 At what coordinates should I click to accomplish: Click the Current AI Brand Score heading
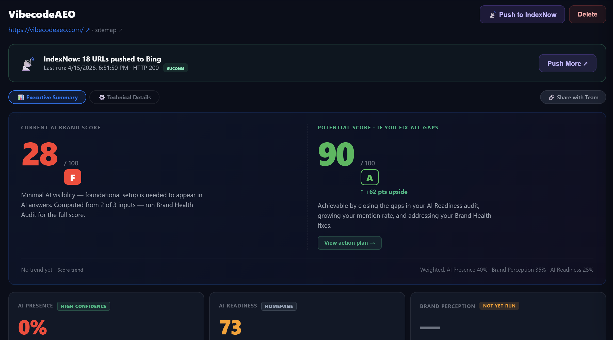click(x=61, y=128)
